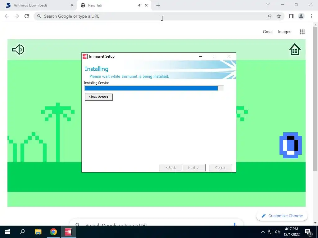Click the Immunet installation progress bar
The height and width of the screenshot is (238, 318).
pyautogui.click(x=154, y=88)
